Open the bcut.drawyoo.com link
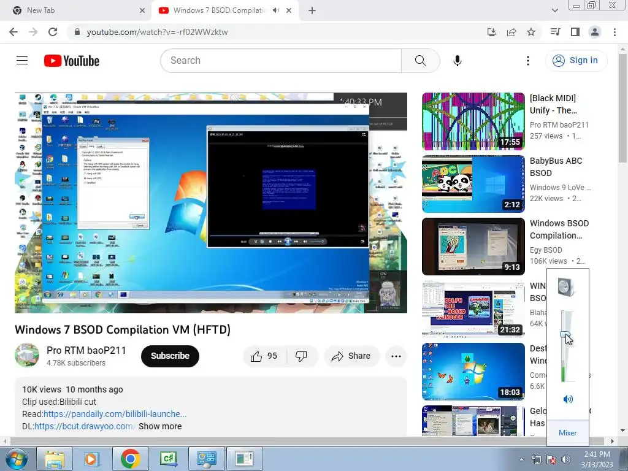This screenshot has width=628, height=471. (x=83, y=426)
